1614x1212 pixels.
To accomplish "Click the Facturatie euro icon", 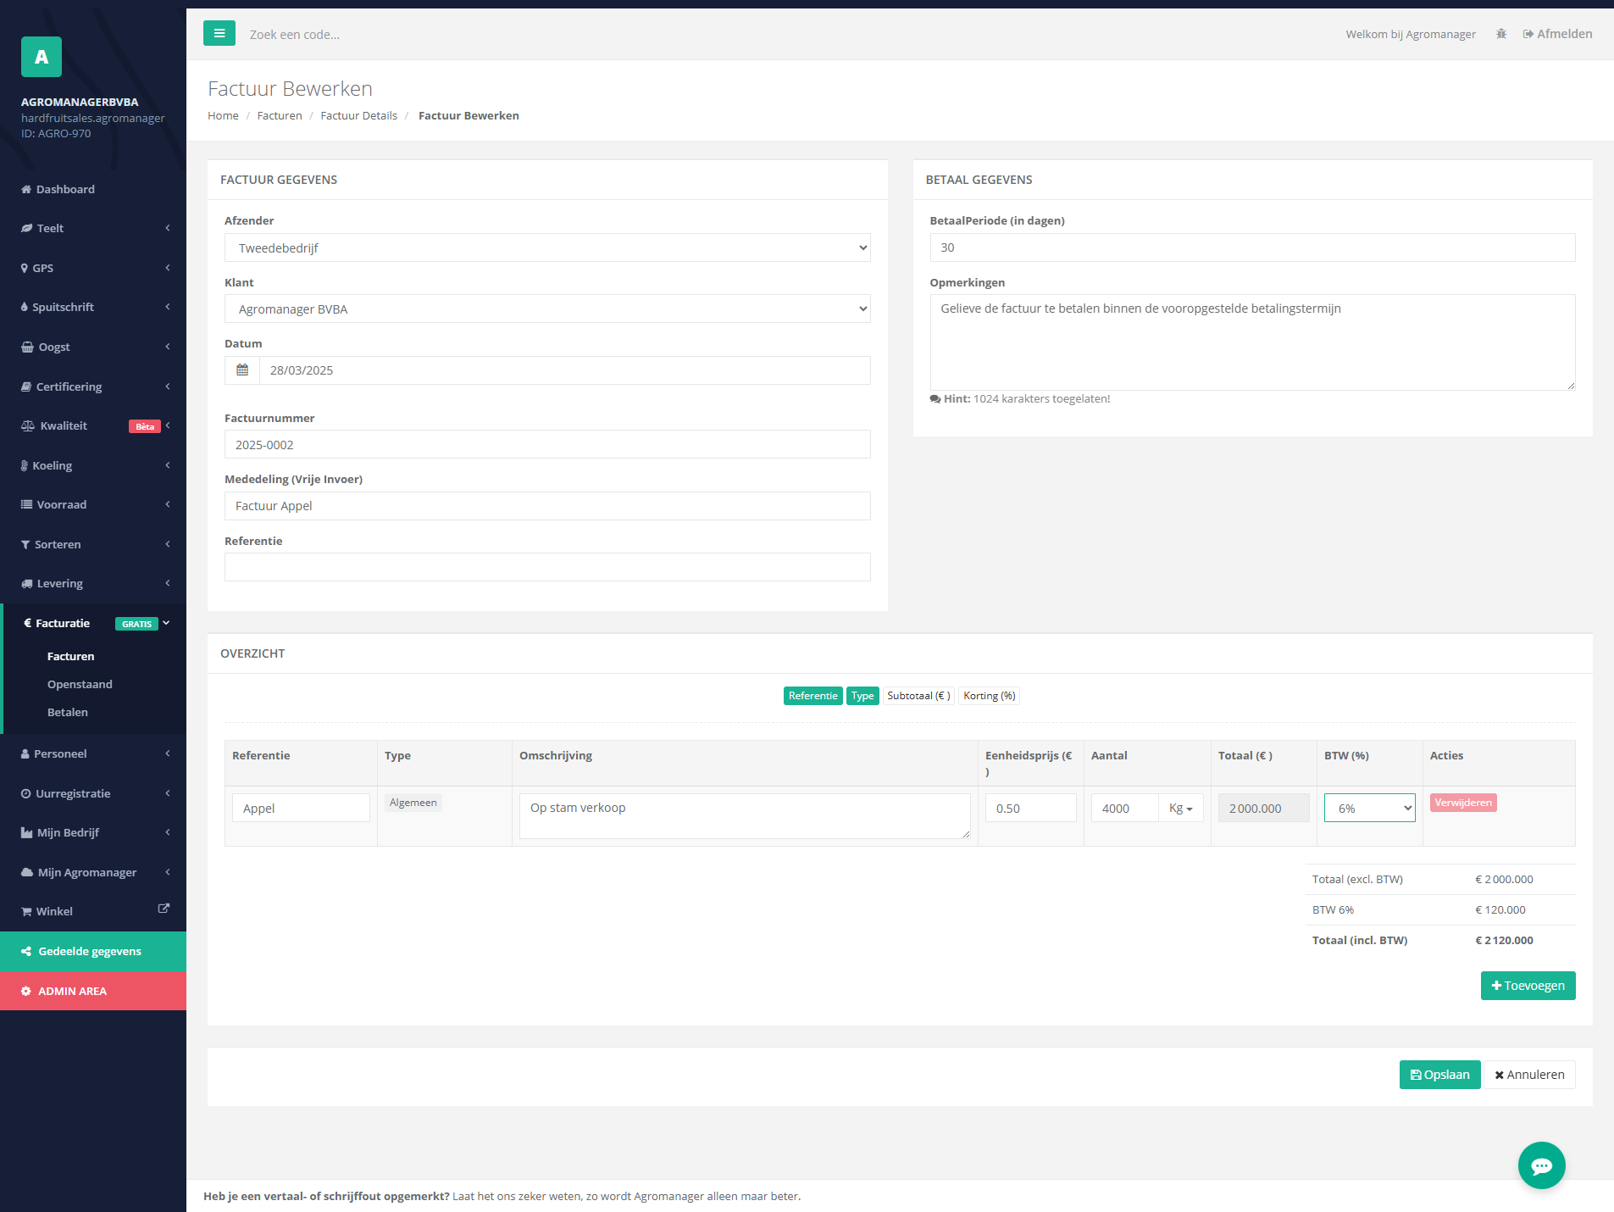I will click(x=28, y=623).
